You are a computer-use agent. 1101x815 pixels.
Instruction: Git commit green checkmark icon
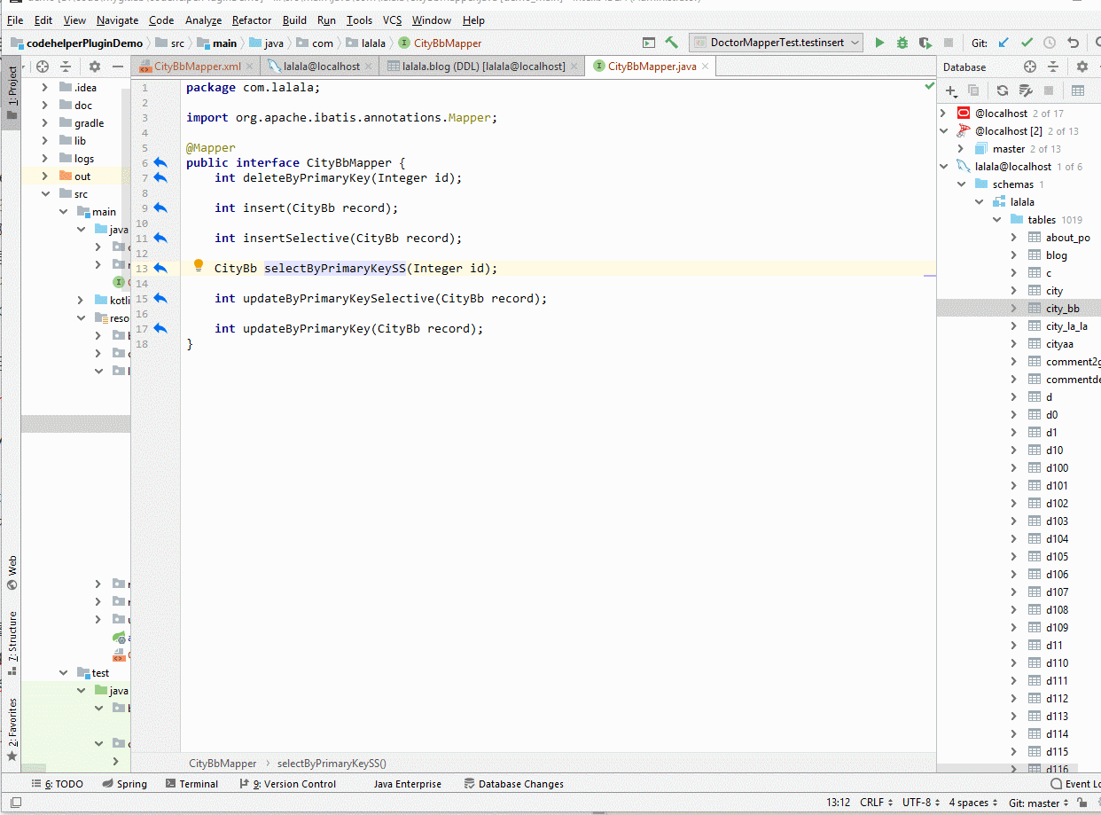[1027, 43]
